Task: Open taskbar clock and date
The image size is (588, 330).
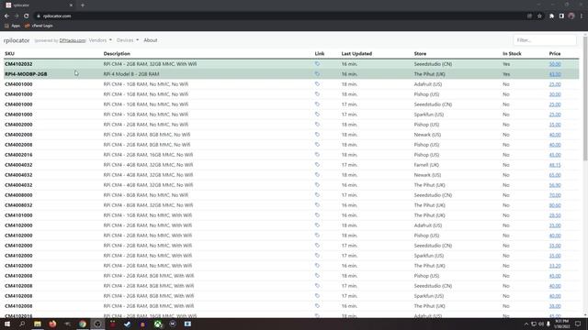Action: tap(562, 324)
